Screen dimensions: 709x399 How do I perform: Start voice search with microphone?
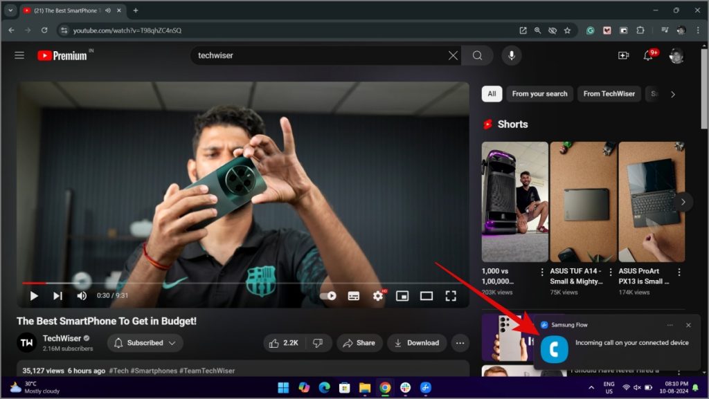pyautogui.click(x=512, y=55)
